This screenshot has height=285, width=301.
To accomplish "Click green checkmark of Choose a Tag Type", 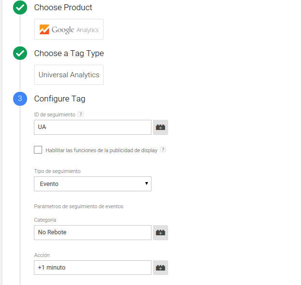I will click(20, 53).
